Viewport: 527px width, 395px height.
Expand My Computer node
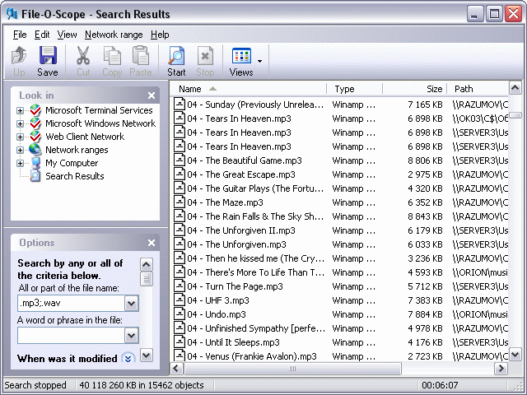(20, 163)
